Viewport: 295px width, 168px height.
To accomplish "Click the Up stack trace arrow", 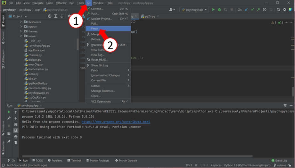I will tap(16, 112).
